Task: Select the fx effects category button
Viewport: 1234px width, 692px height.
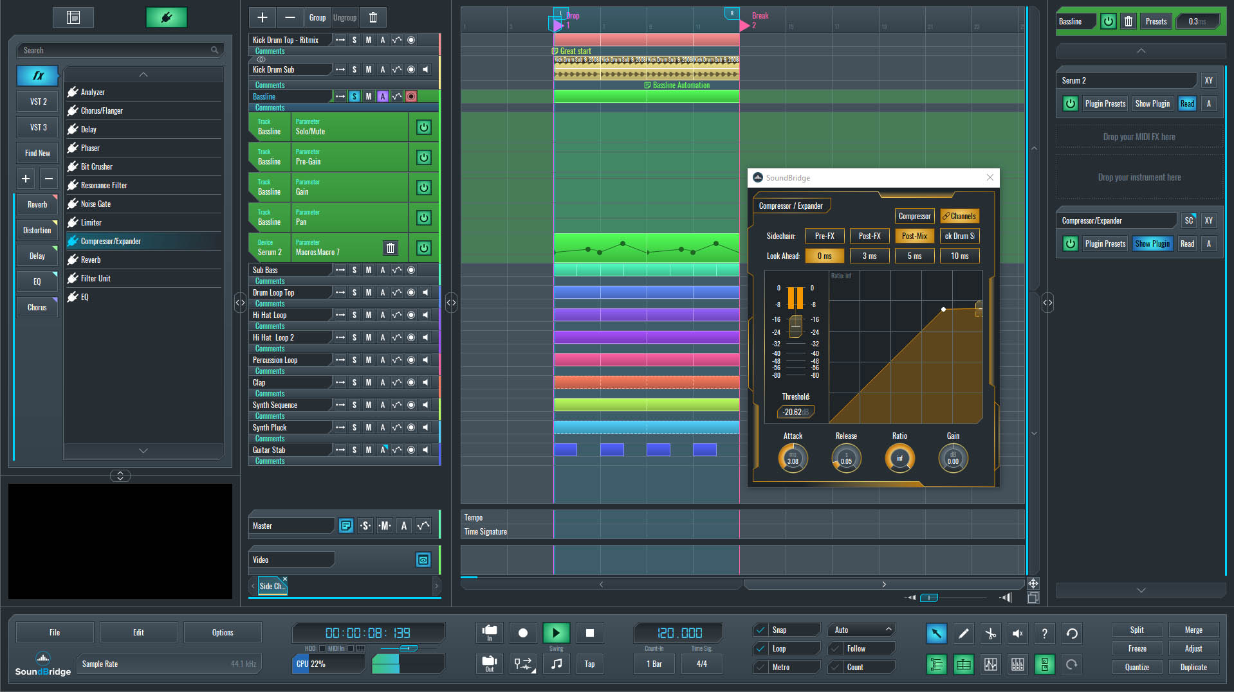Action: (x=38, y=76)
